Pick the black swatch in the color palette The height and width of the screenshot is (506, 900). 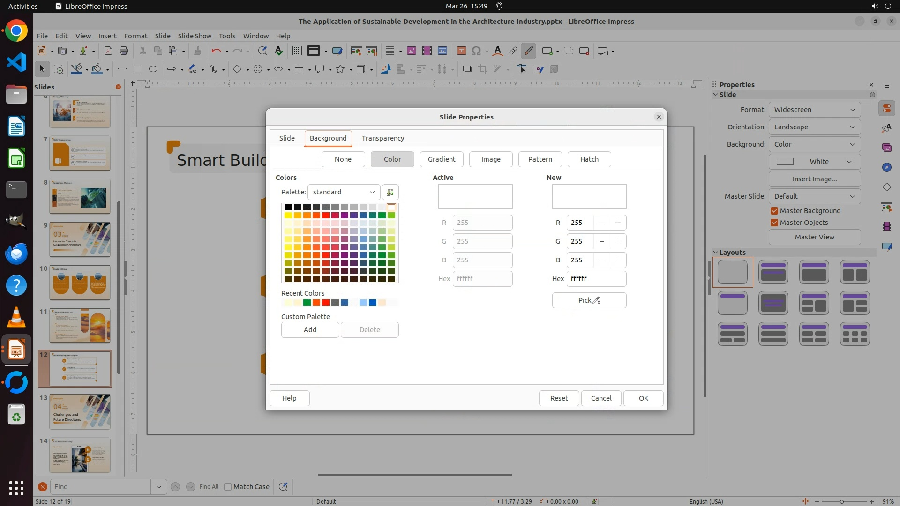point(288,207)
